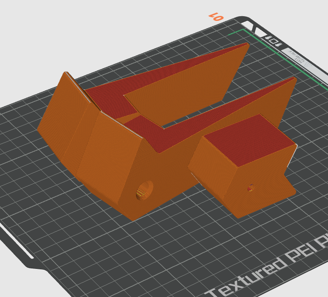
Task: Click the small orange block with red top
Action: coord(243,167)
